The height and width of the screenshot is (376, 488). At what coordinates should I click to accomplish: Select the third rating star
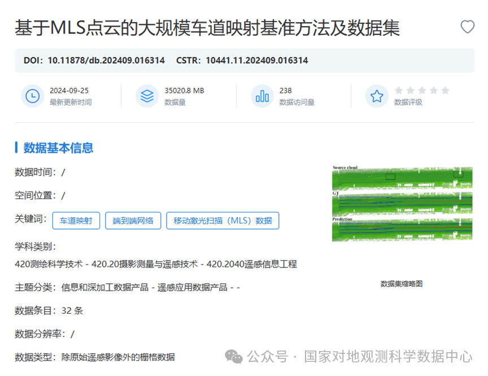tap(422, 90)
